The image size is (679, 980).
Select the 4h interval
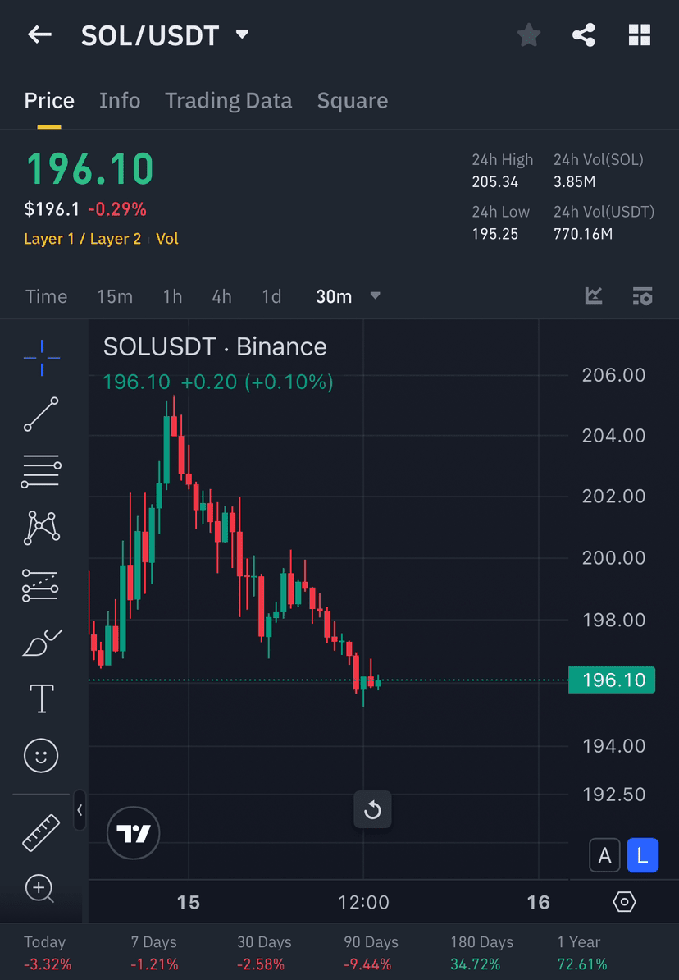click(x=221, y=296)
